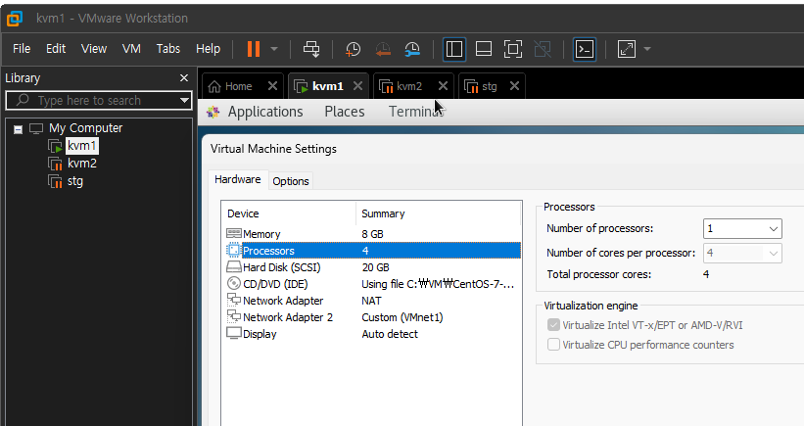This screenshot has height=426, width=804.
Task: Select My Computer in the library
Action: click(x=85, y=128)
